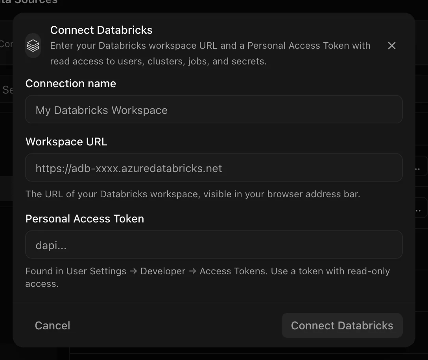Image resolution: width=428 pixels, height=360 pixels.
Task: Click the Personal Access Token label
Action: [x=85, y=219]
